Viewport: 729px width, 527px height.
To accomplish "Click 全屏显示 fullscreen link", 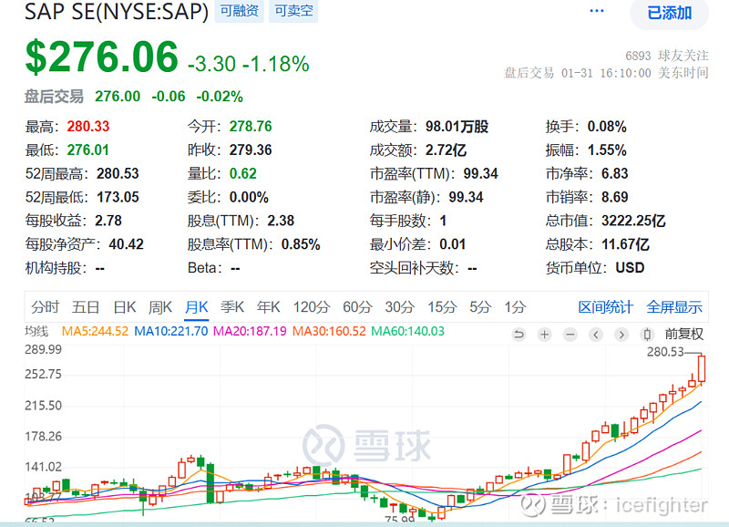I will [x=674, y=307].
